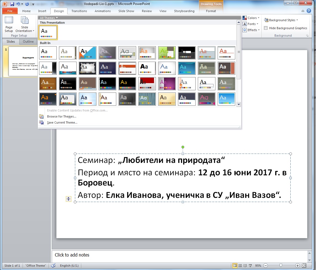This screenshot has height=270, width=316.
Task: Click the Reading View icon
Action: pyautogui.click(x=245, y=265)
